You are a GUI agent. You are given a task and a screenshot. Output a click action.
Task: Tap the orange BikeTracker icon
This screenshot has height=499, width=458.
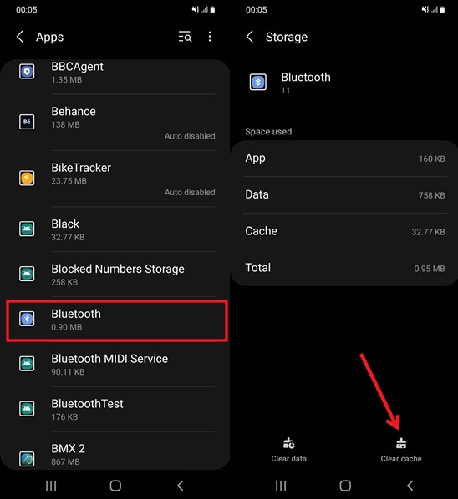(x=27, y=178)
